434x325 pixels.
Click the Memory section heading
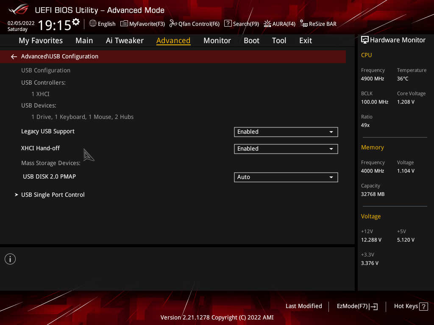coord(372,148)
